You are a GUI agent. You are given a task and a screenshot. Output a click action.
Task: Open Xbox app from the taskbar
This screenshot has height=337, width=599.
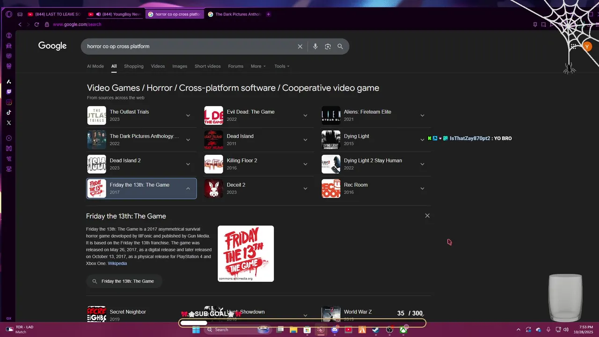(403, 330)
